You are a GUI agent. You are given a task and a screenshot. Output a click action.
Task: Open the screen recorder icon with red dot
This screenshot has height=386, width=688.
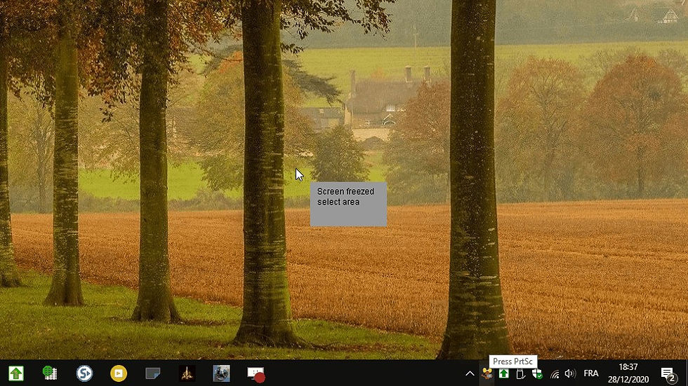point(256,374)
